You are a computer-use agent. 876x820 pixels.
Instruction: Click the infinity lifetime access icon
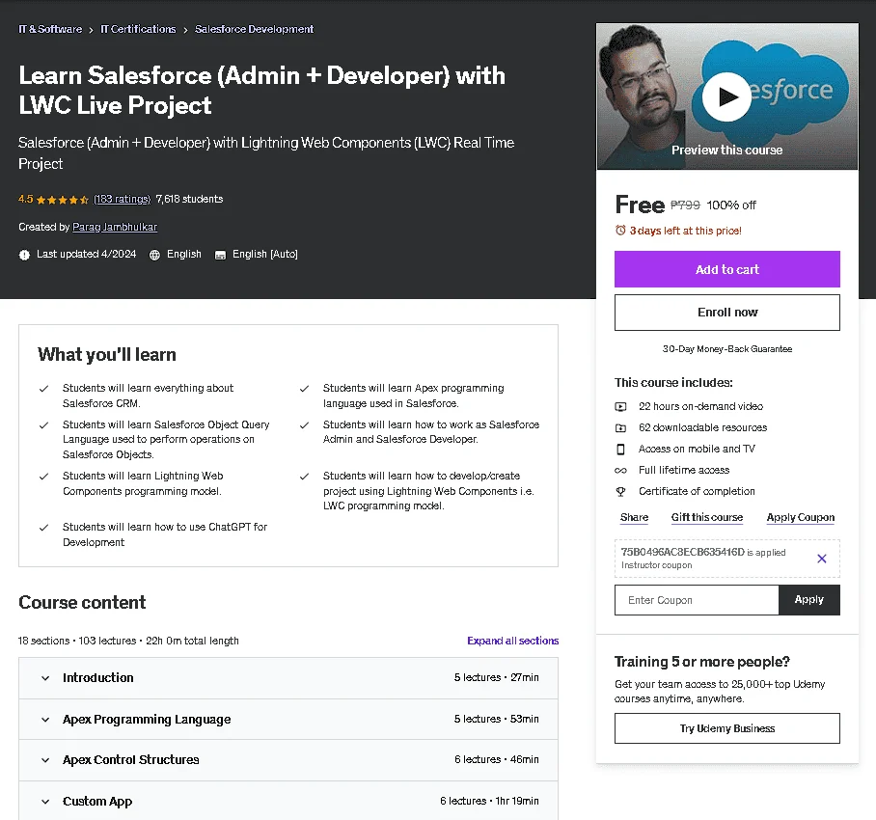click(620, 471)
